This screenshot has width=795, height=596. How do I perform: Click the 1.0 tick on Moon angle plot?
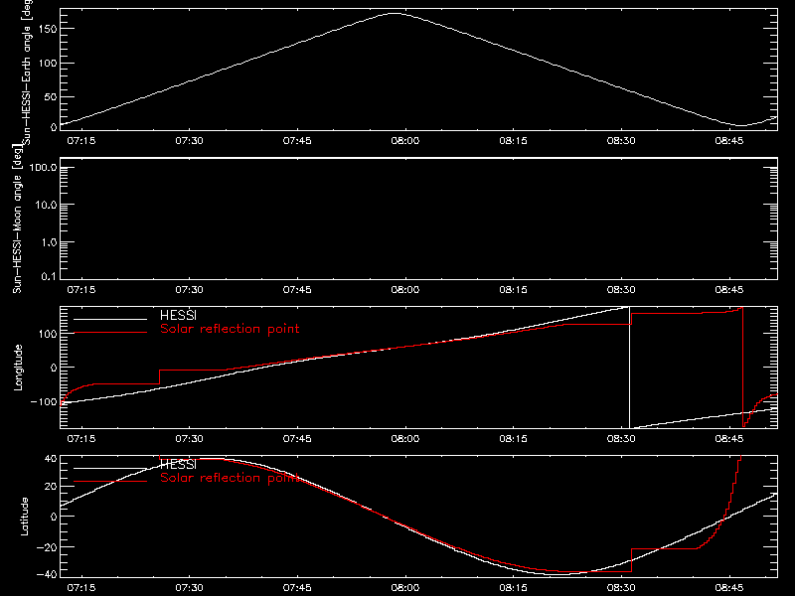tap(49, 242)
